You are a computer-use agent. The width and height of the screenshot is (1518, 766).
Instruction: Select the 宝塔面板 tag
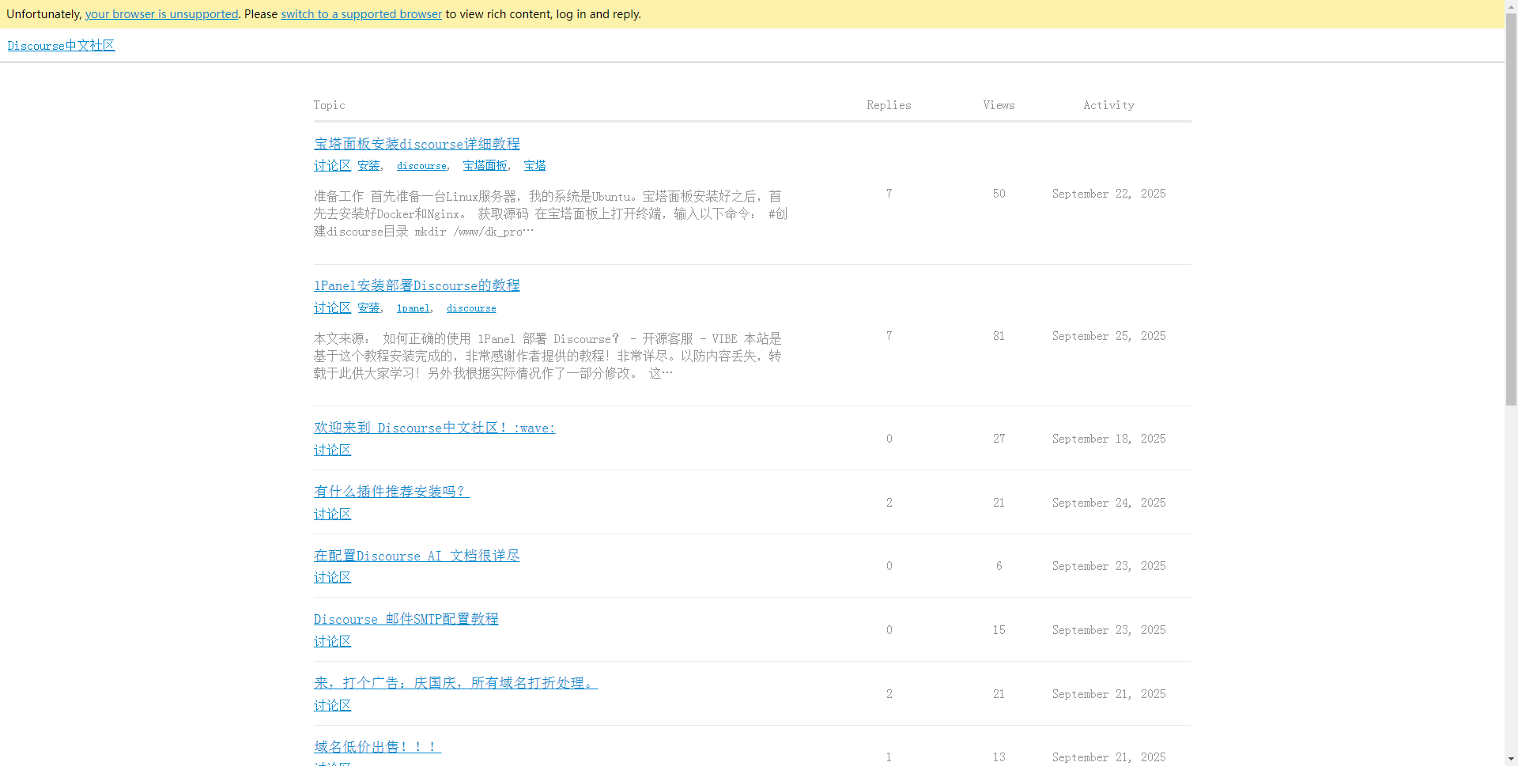(x=485, y=165)
